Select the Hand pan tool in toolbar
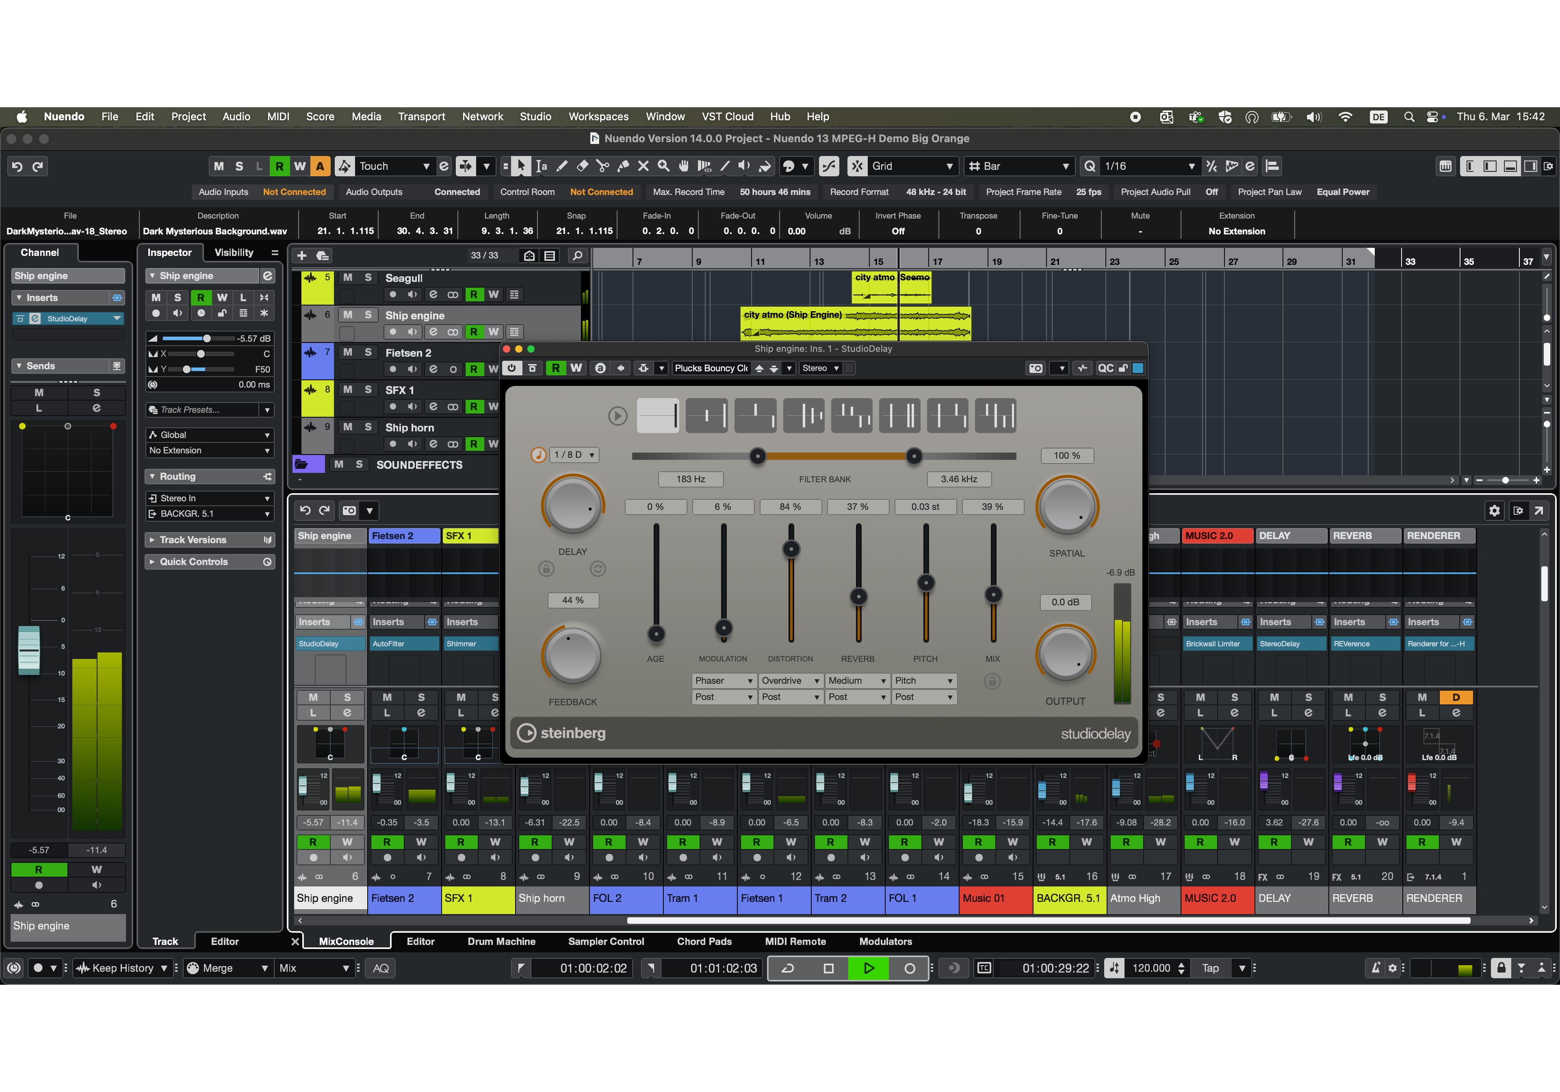Screen dimensions: 1560x1092 pyautogui.click(x=684, y=166)
